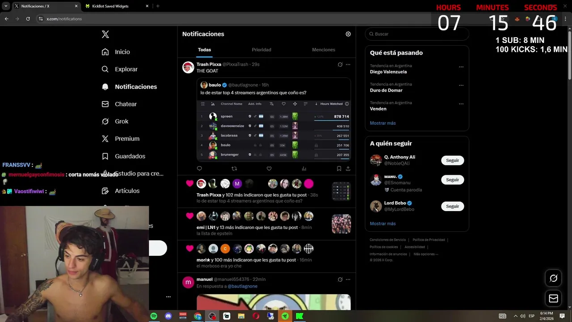The width and height of the screenshot is (572, 322).
Task: View analytics of Trash Pixxa post
Action: point(304,169)
